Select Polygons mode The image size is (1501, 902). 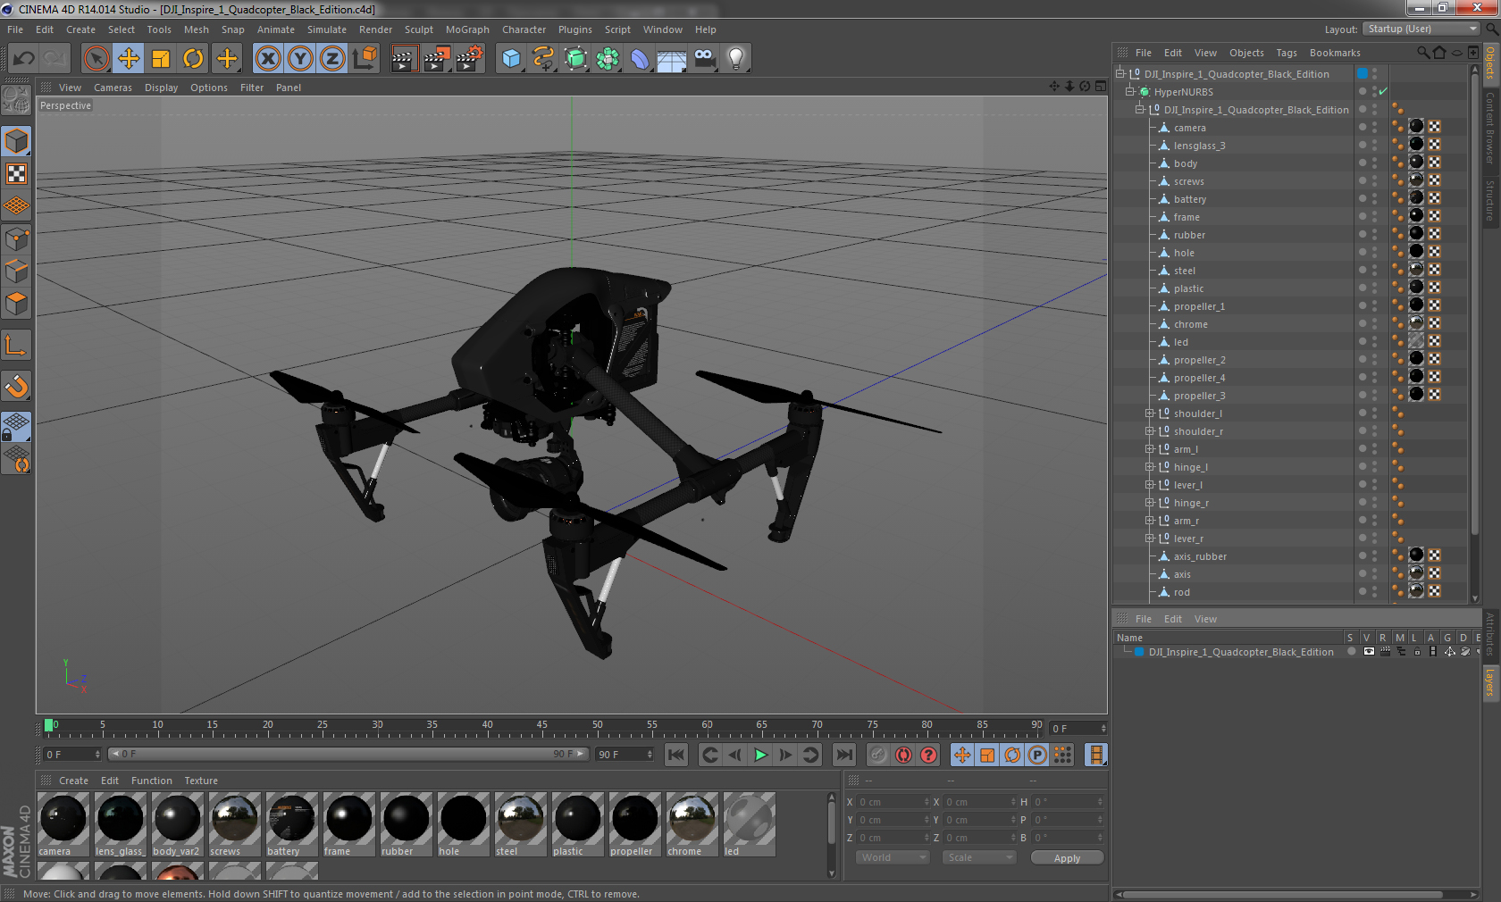pos(17,305)
